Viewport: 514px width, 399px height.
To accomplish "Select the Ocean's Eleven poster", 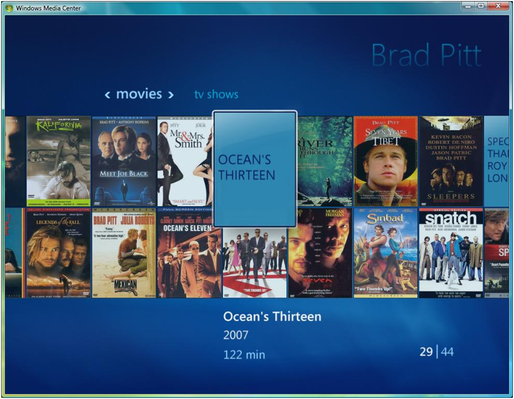I will [x=189, y=253].
